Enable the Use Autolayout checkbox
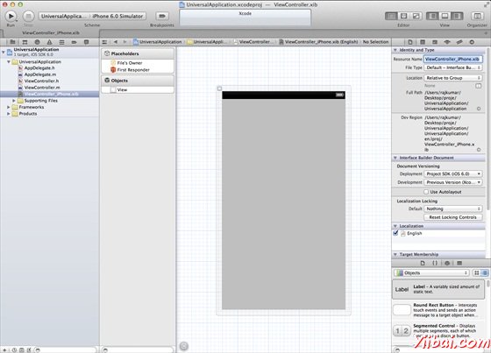Viewport: 491px width, 353px height. 426,192
